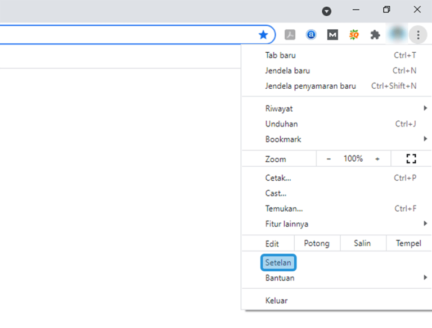This screenshot has height=328, width=432.
Task: Click the blurred profile avatar
Action: (x=397, y=34)
